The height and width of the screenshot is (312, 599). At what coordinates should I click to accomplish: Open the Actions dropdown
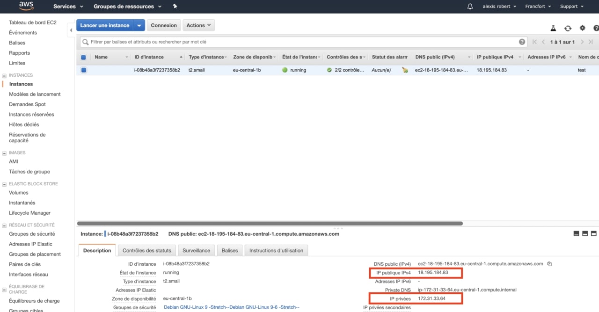198,25
